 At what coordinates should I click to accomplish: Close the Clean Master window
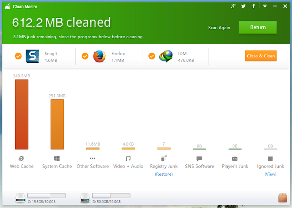pyautogui.click(x=285, y=6)
